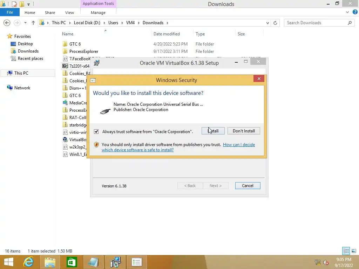Open Quick Access Toolbar customize dropdown
359x269 pixels.
tap(28, 4)
